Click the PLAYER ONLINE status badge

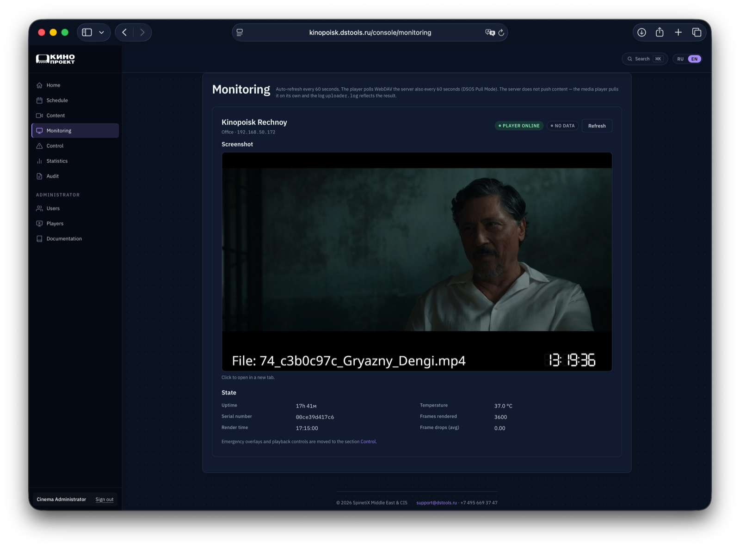519,126
